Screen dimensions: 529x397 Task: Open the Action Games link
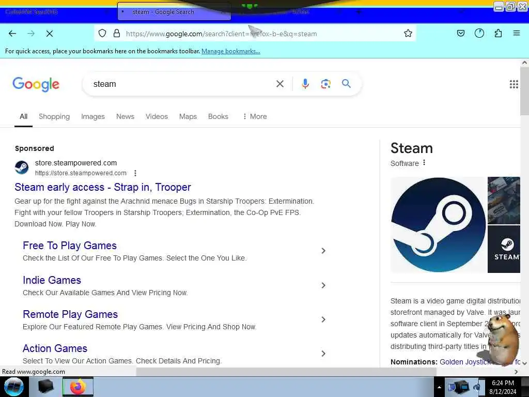pyautogui.click(x=55, y=348)
